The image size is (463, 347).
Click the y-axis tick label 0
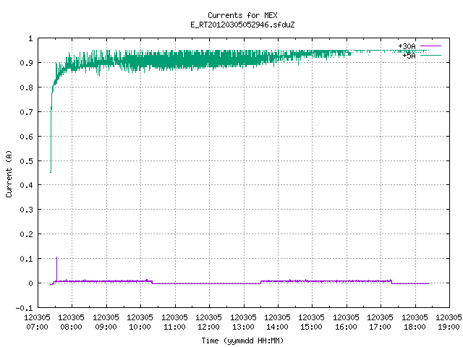tap(30, 283)
